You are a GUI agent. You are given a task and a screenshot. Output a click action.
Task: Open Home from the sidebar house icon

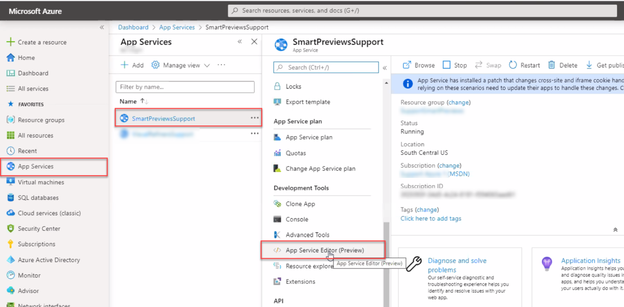tap(10, 58)
